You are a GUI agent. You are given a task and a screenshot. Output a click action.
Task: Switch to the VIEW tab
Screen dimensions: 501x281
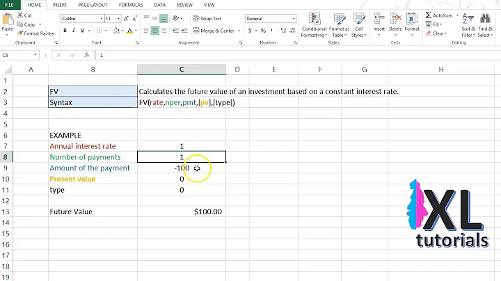209,5
